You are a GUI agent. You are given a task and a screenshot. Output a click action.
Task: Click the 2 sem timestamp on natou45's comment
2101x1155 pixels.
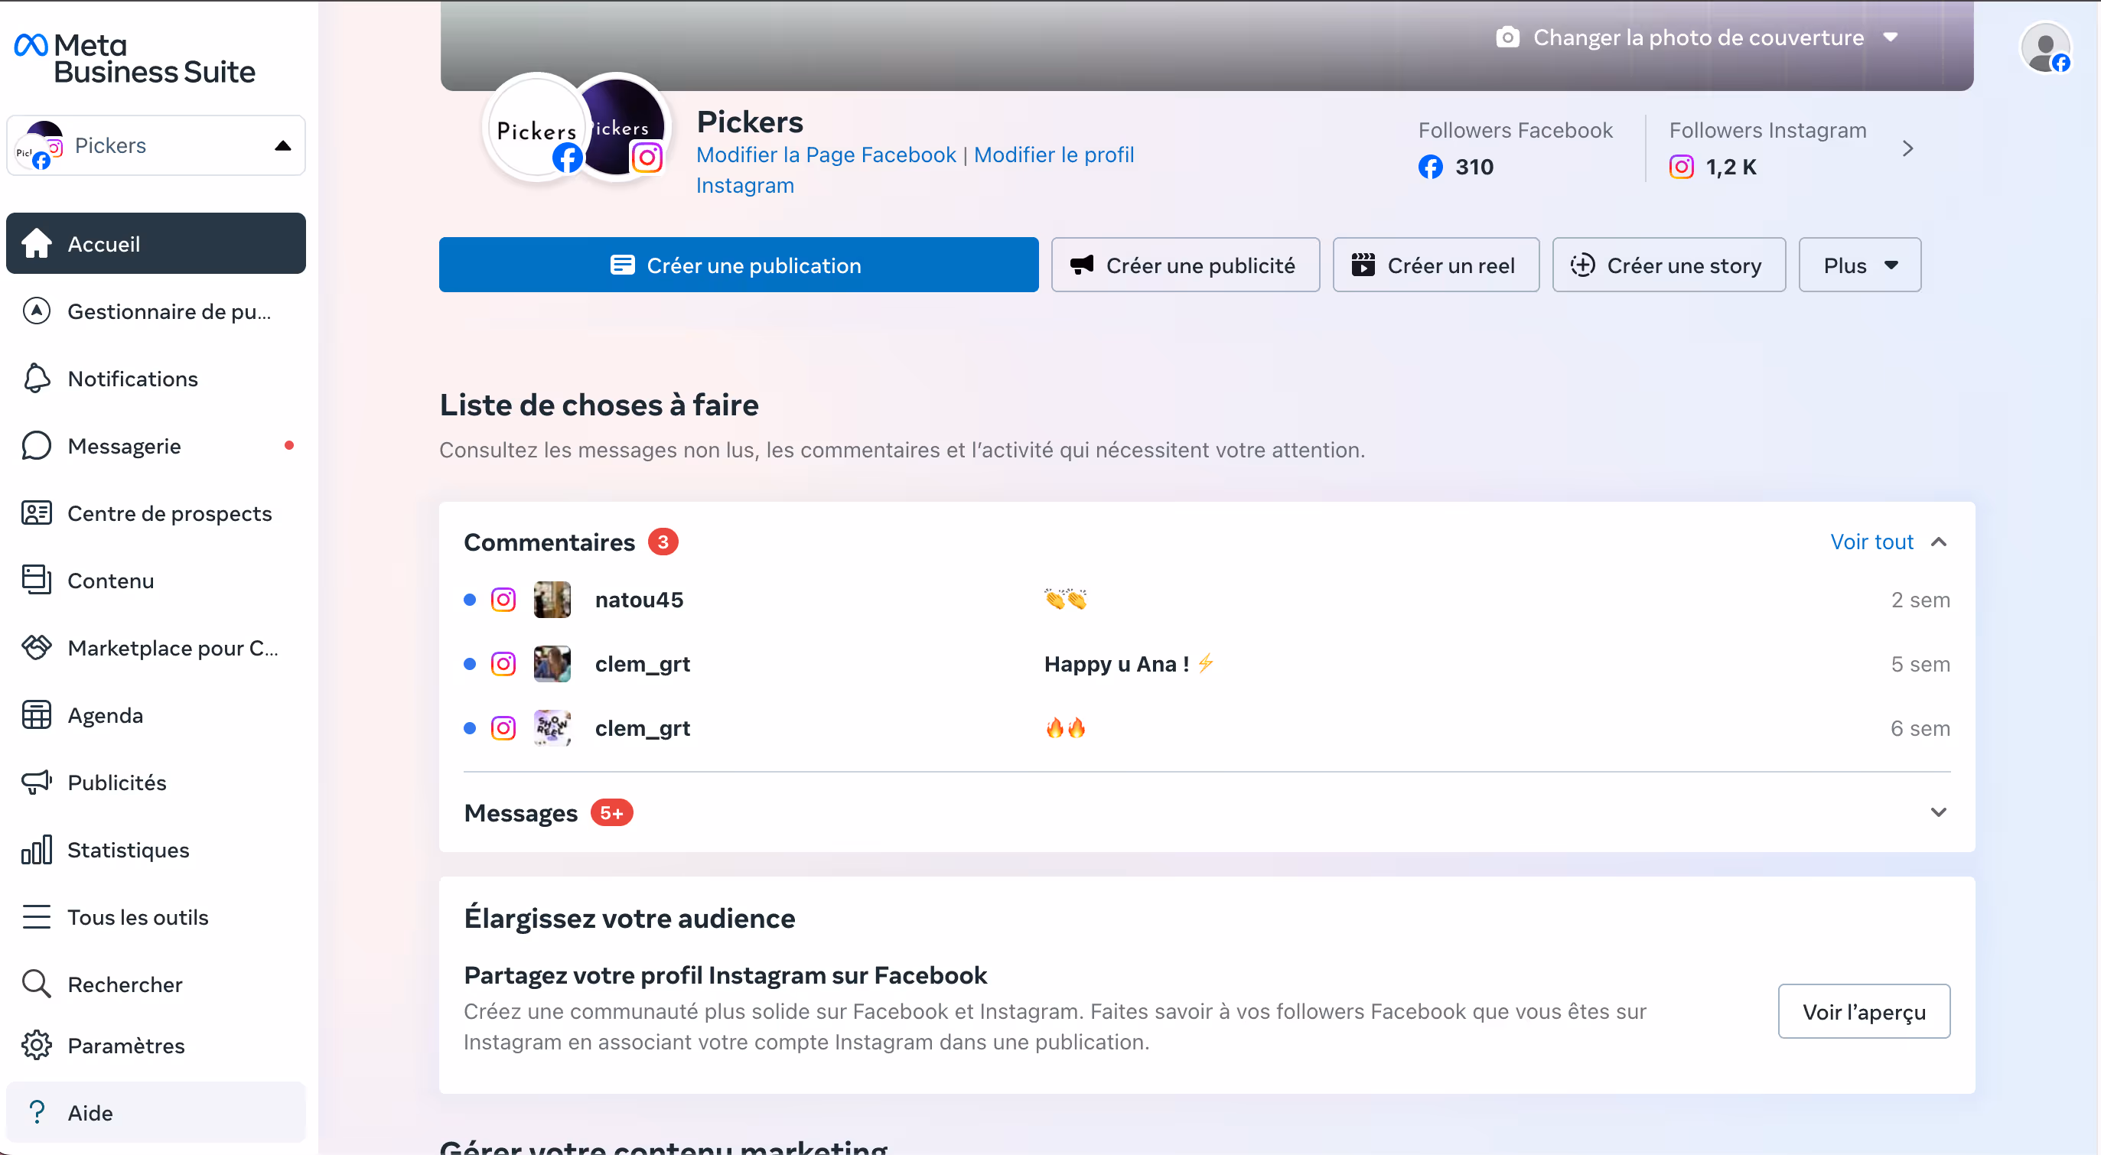pos(1920,600)
